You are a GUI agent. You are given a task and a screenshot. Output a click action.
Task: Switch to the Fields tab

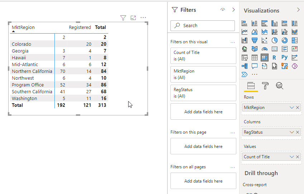(x=251, y=86)
